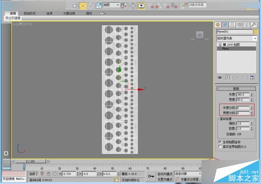Toggle the selection lock icon
261x184 pixels.
[48, 174]
